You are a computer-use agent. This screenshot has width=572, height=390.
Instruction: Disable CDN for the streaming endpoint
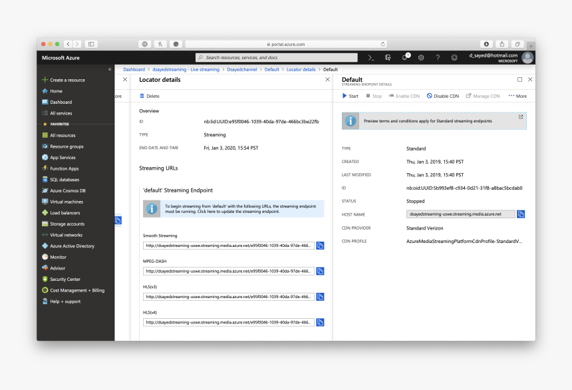443,96
